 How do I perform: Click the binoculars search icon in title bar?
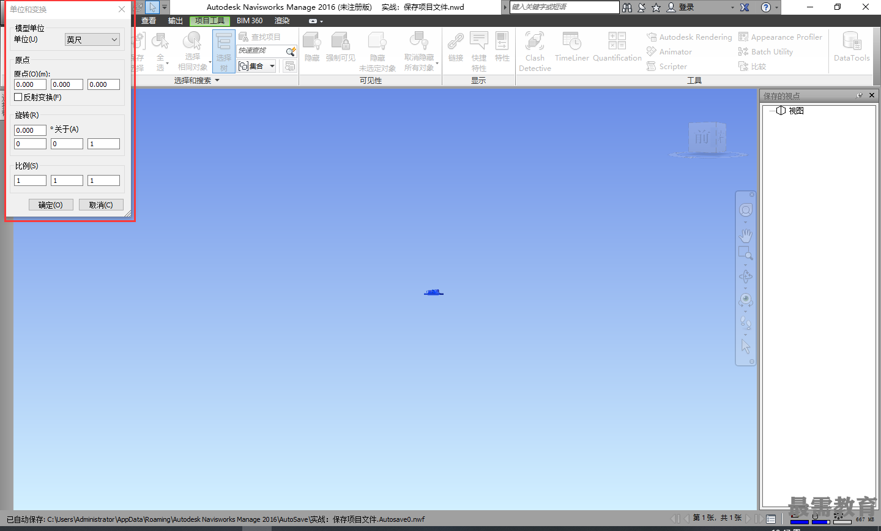click(627, 7)
